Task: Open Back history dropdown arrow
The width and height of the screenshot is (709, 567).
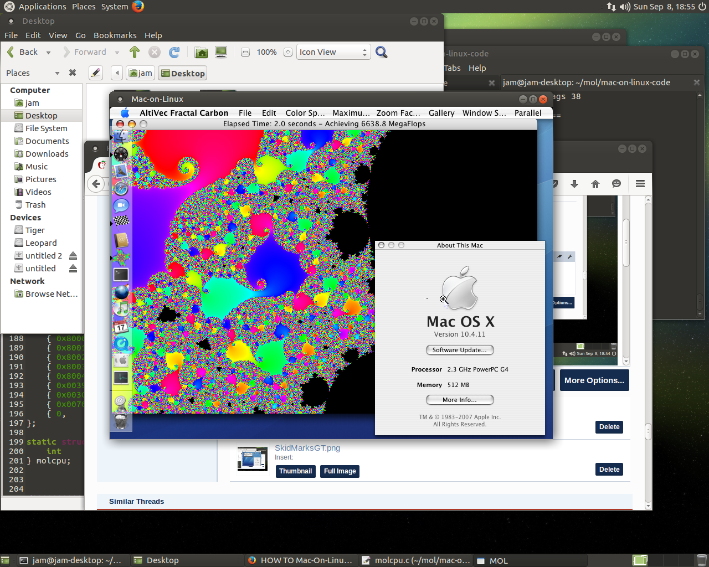Action: point(48,52)
